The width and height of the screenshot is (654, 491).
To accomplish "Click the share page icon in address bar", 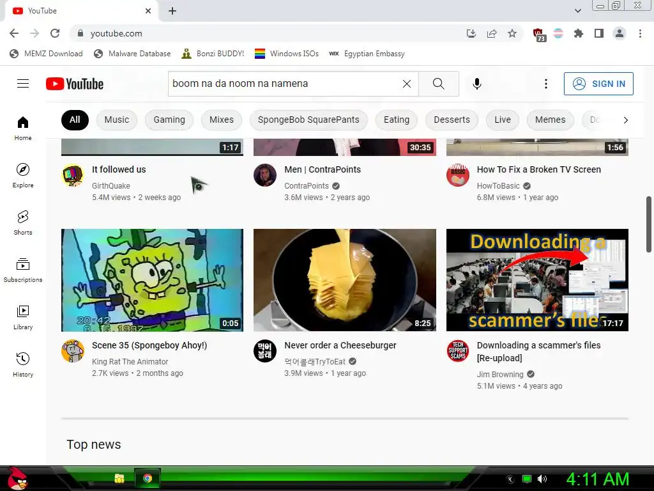I will (x=492, y=33).
